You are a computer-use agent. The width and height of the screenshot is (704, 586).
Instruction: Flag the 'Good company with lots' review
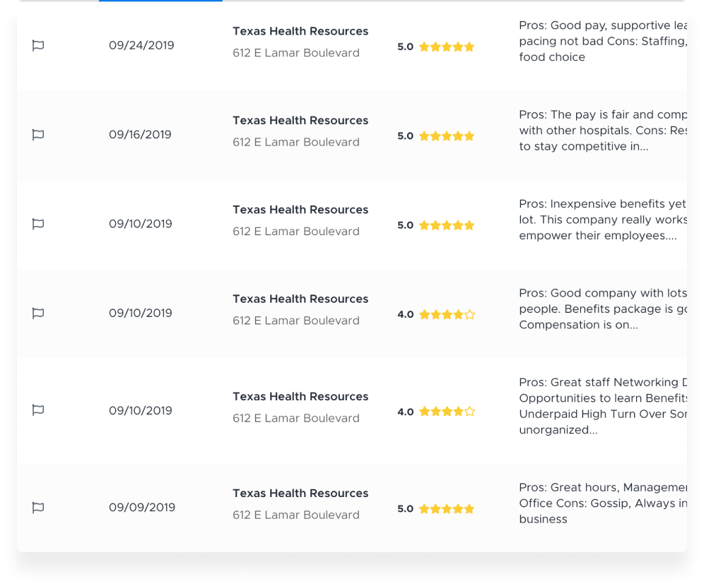(38, 313)
